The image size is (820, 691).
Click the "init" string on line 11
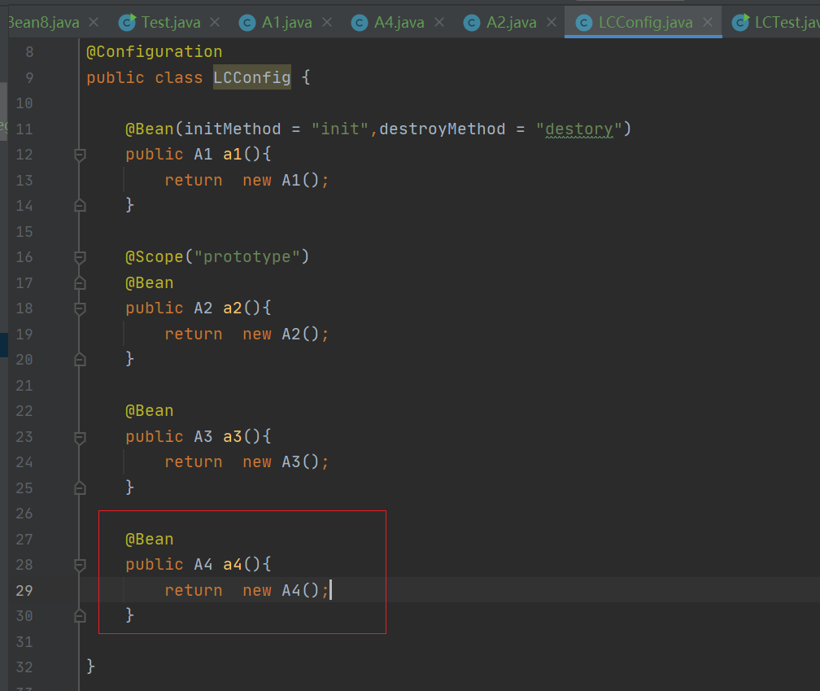click(340, 129)
